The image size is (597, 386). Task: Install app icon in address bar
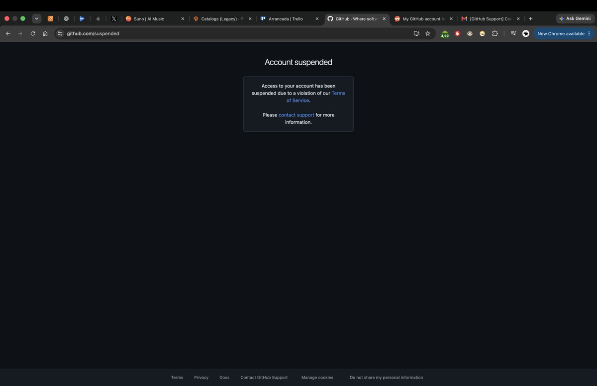pos(416,33)
